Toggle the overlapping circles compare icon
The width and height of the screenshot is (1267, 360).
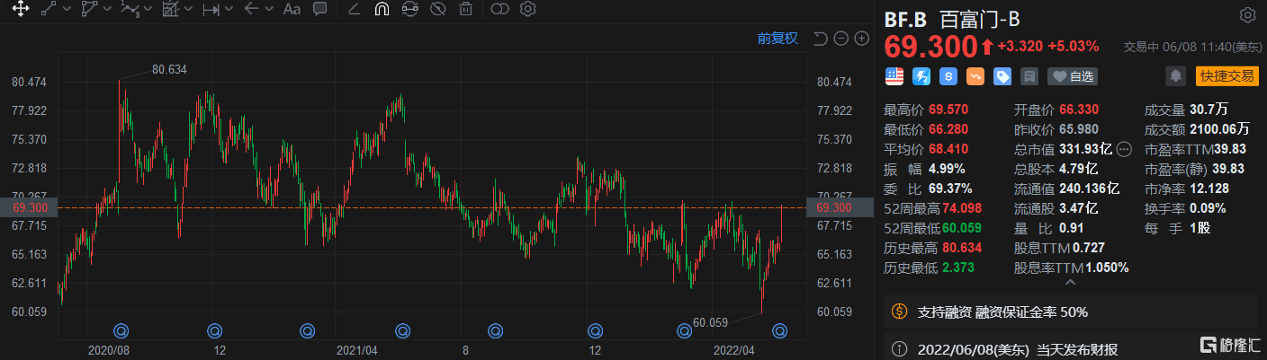click(x=500, y=10)
